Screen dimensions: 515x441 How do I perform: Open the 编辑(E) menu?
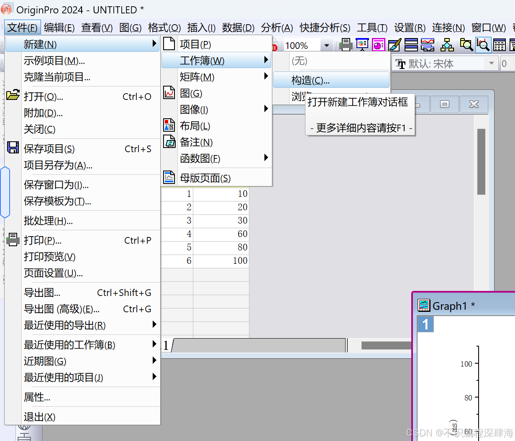pos(59,28)
